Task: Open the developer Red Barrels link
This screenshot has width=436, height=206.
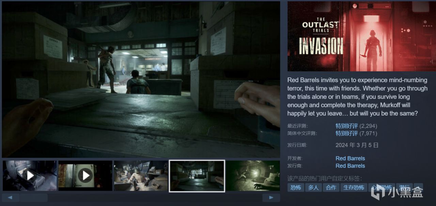Action: click(350, 158)
